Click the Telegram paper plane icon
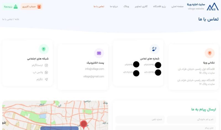Viewport: 221px width, 130px height. click(46, 79)
